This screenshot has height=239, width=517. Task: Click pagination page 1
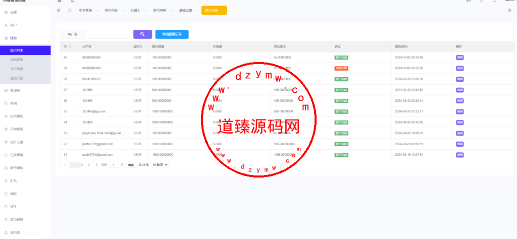[x=75, y=164]
